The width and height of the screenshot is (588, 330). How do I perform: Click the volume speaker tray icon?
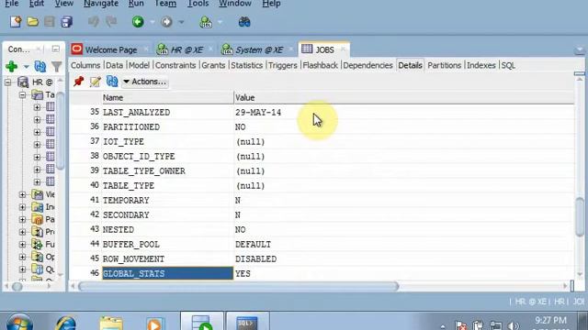tap(513, 326)
